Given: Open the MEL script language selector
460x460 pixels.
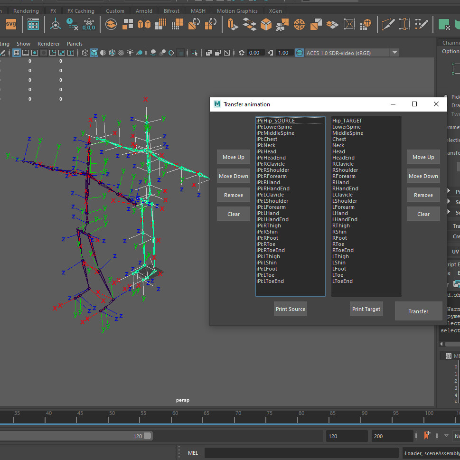Looking at the screenshot, I should [193, 452].
